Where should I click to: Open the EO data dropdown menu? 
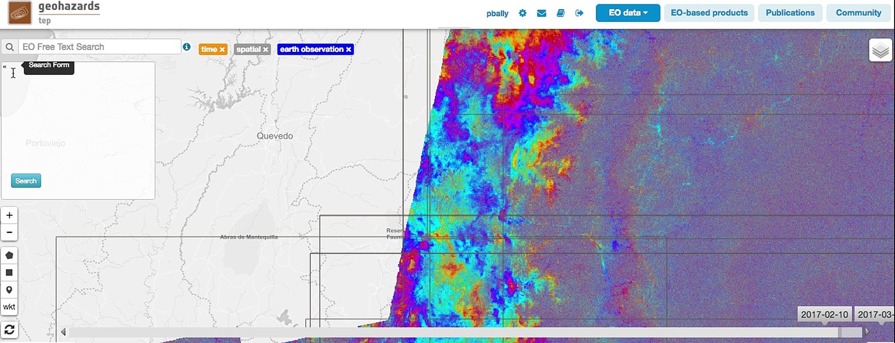pyautogui.click(x=628, y=13)
